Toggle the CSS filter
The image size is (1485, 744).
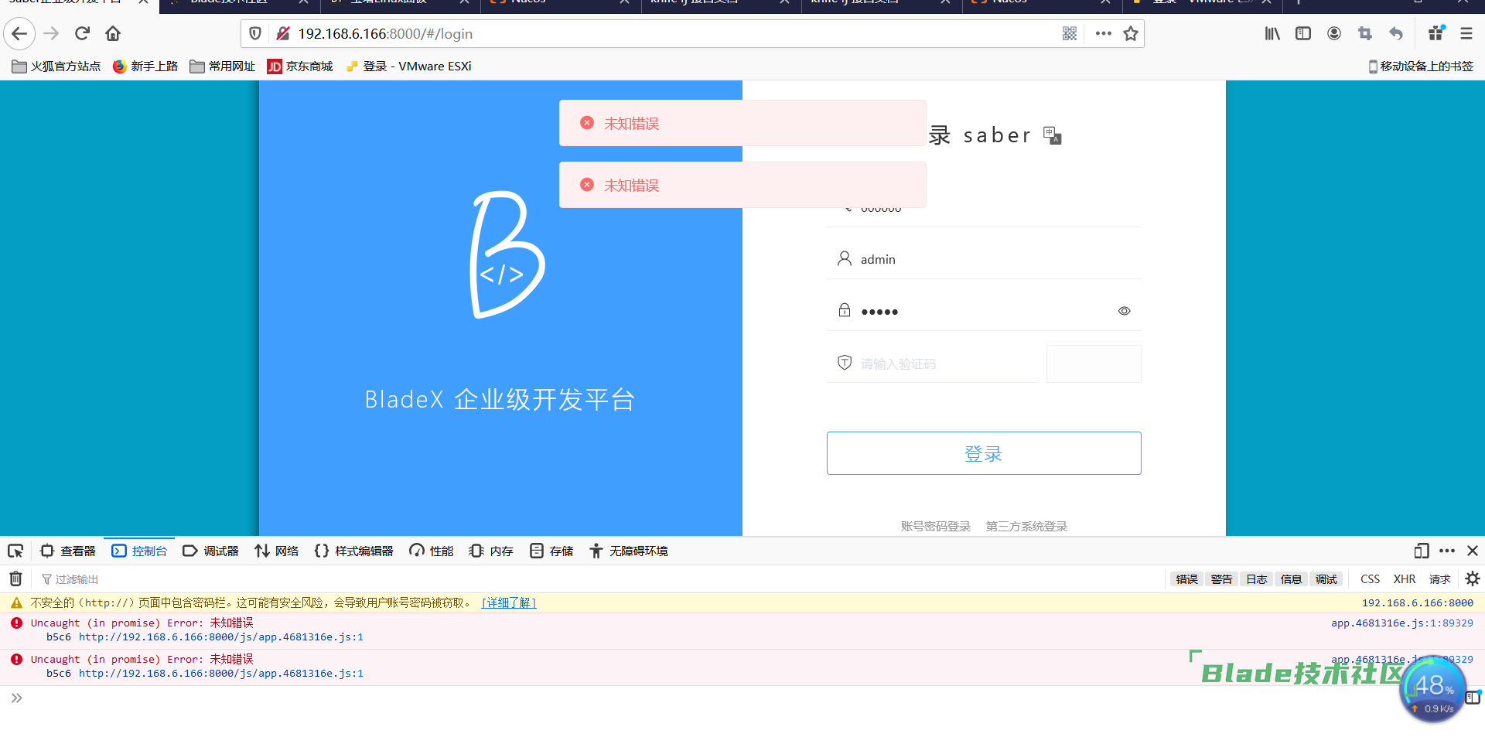click(1370, 579)
